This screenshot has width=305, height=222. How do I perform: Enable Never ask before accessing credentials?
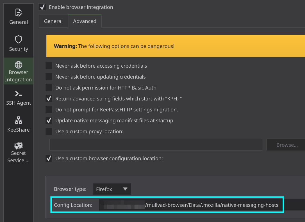pos(49,66)
